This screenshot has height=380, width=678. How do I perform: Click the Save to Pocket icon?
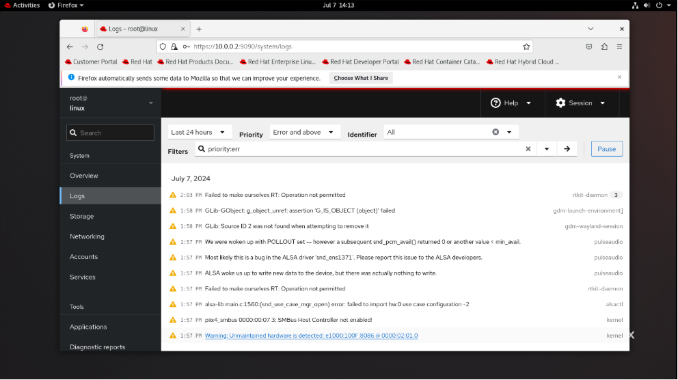point(589,46)
